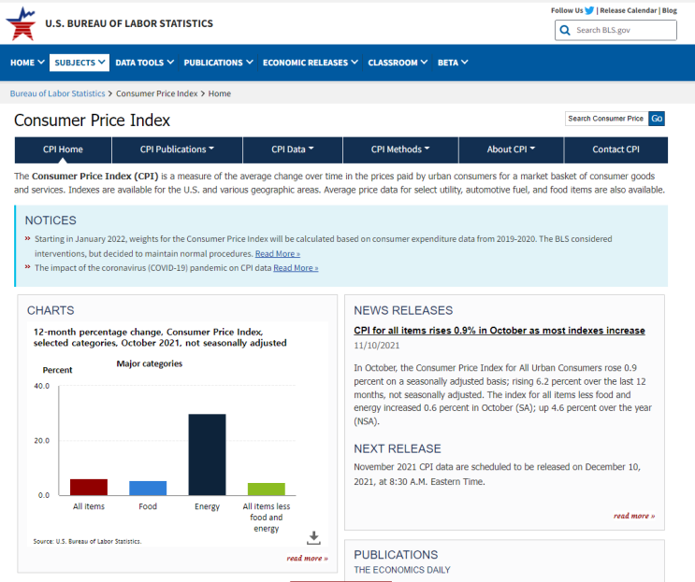Click the 12-month percentage change chart title

coord(160,337)
